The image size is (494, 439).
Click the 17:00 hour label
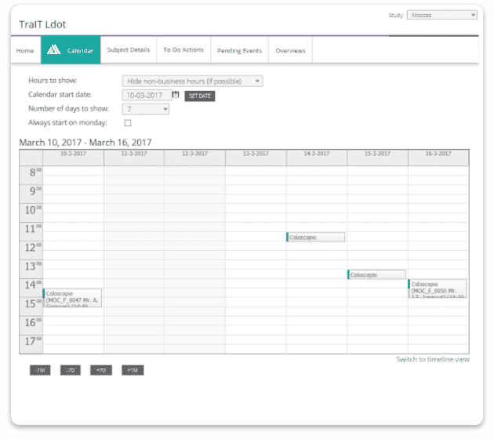[31, 344]
